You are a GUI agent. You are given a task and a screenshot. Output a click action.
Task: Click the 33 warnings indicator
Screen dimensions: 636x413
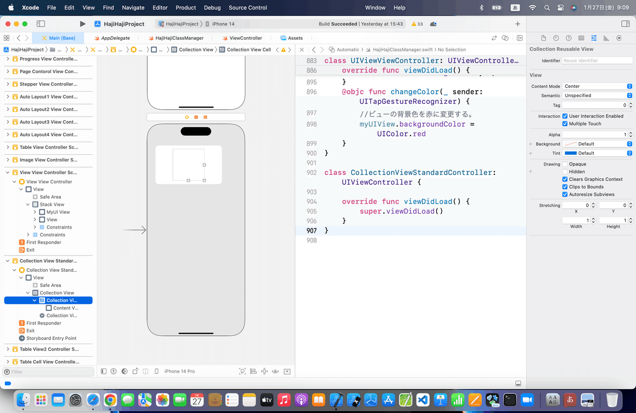pos(417,24)
